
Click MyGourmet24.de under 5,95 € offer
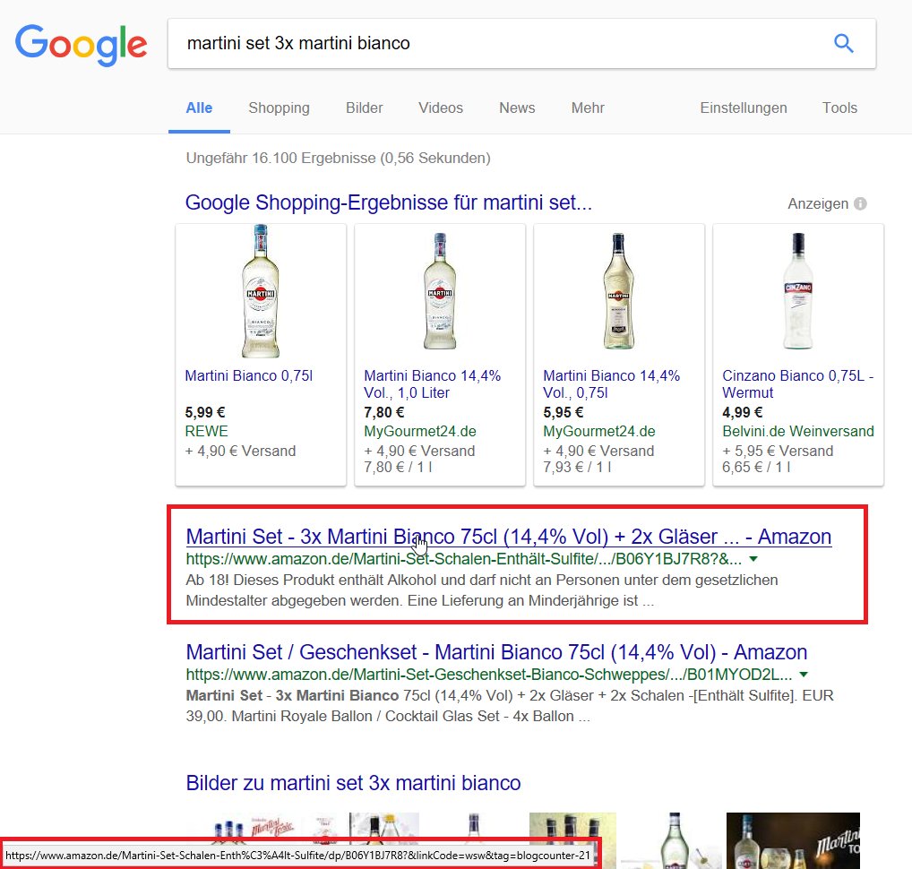(599, 431)
